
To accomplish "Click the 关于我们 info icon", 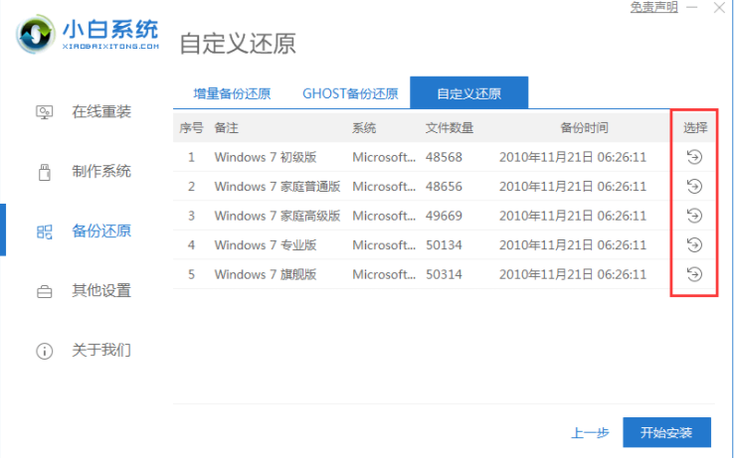I will pos(45,351).
